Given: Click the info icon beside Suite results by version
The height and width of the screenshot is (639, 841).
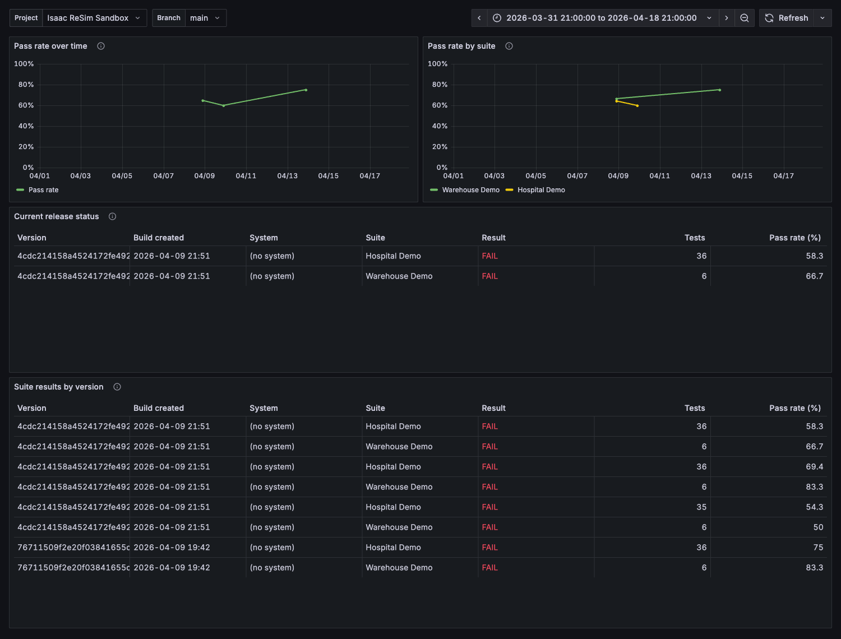Looking at the screenshot, I should point(117,387).
